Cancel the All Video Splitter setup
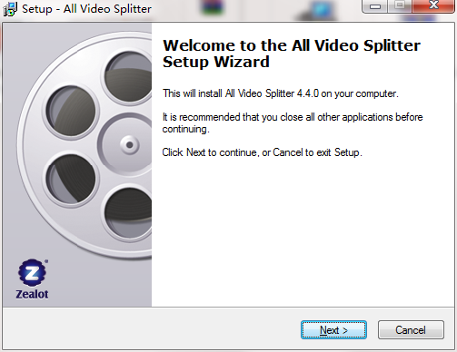This screenshot has height=352, width=457. 411,330
